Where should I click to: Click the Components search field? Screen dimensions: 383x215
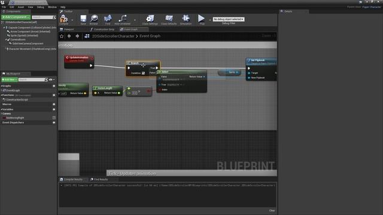[42, 17]
